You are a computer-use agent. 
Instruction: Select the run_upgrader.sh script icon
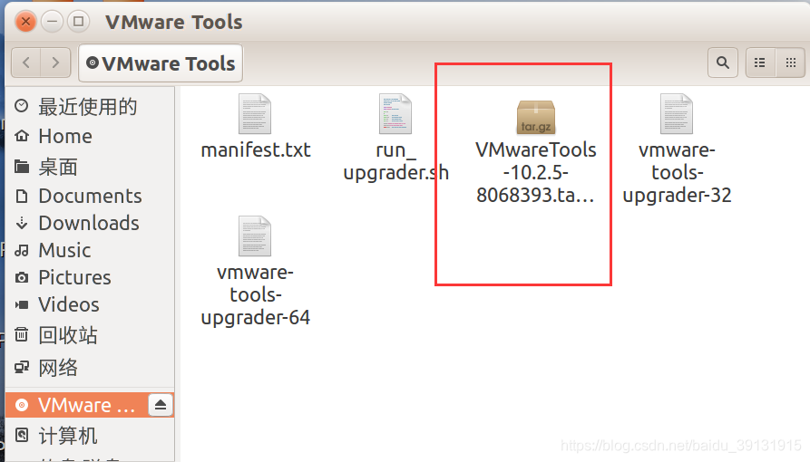395,114
